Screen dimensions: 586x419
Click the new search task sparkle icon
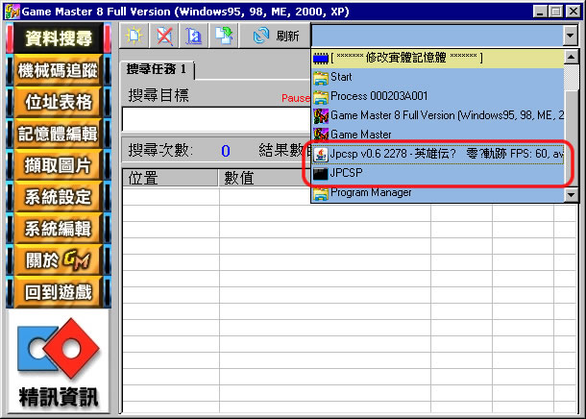(x=134, y=36)
